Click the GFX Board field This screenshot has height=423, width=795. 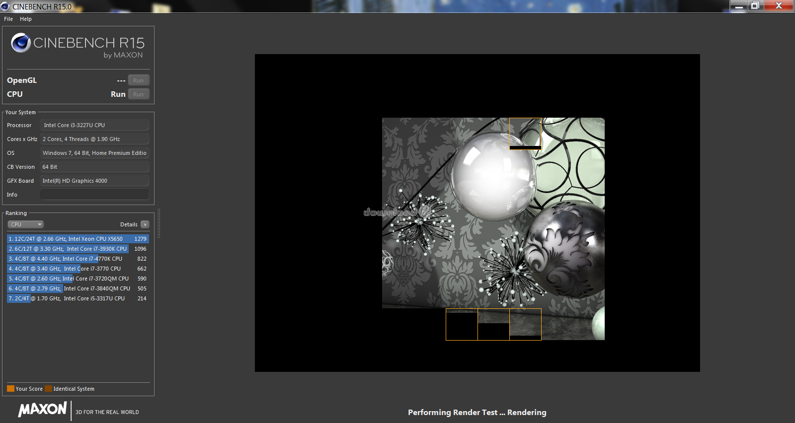[x=94, y=181]
